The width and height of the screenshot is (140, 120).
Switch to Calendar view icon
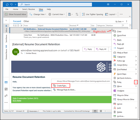pyautogui.click(x=6, y=89)
